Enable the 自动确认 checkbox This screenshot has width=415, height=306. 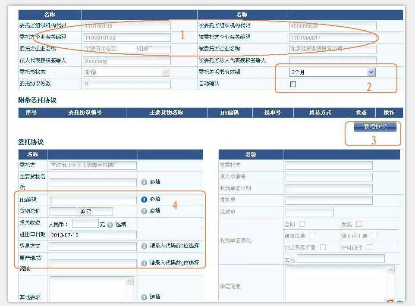[293, 84]
